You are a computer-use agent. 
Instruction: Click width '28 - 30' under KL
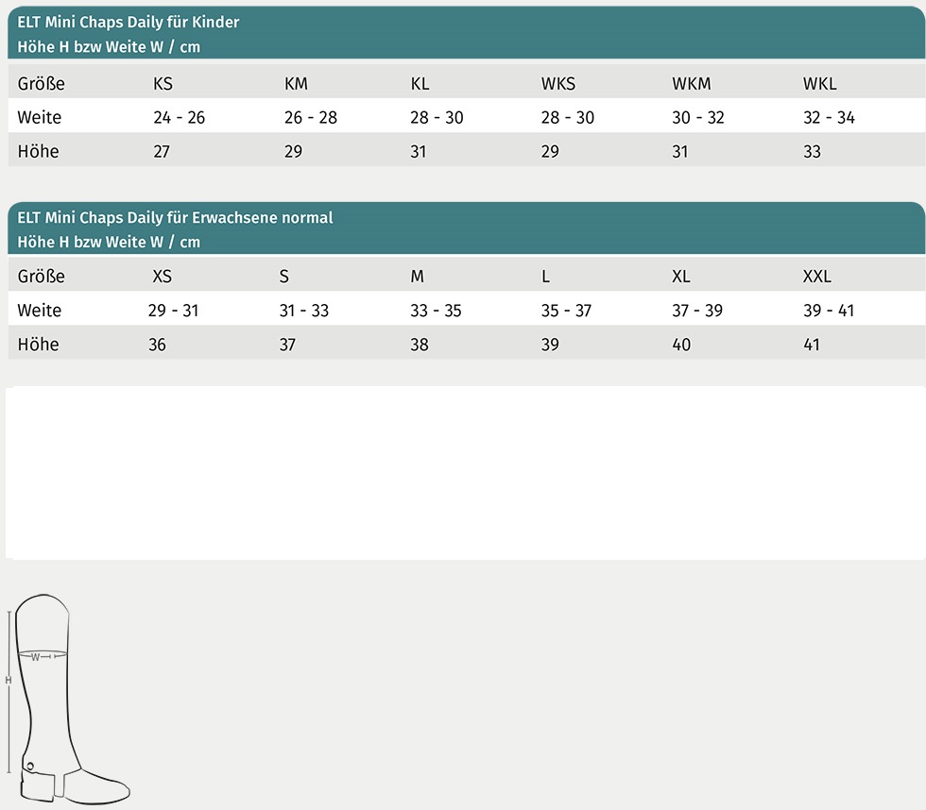point(437,117)
